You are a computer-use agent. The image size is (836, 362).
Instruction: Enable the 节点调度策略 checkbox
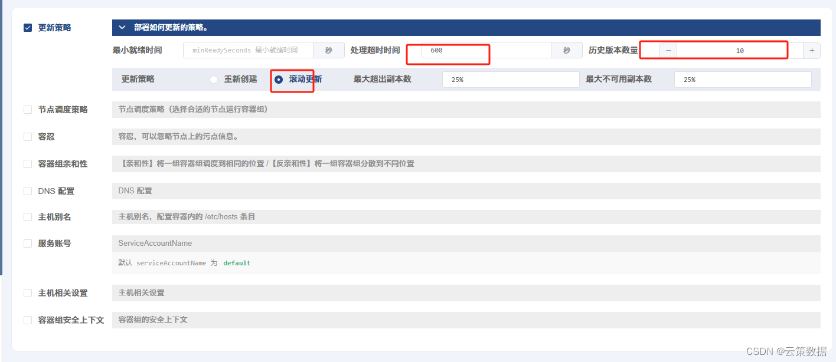(x=27, y=109)
